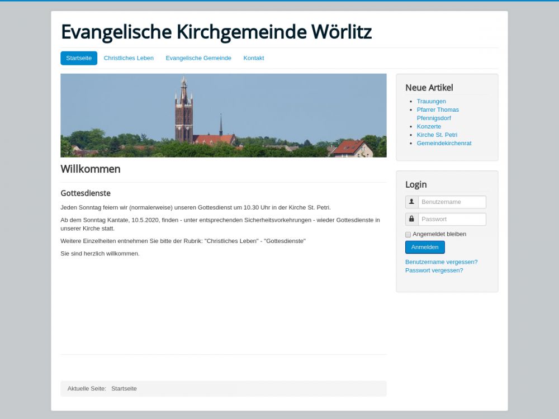
Task: Click 'Benutzername vergessen?' link
Action: (441, 262)
